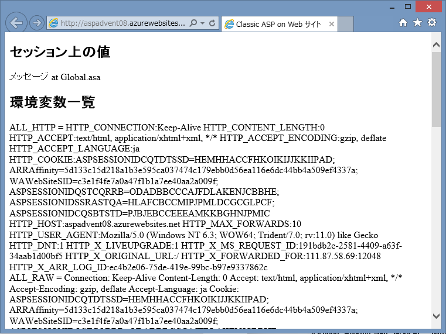Image resolution: width=446 pixels, height=334 pixels.
Task: Open Tools menu via the gear icon
Action: coord(432,22)
